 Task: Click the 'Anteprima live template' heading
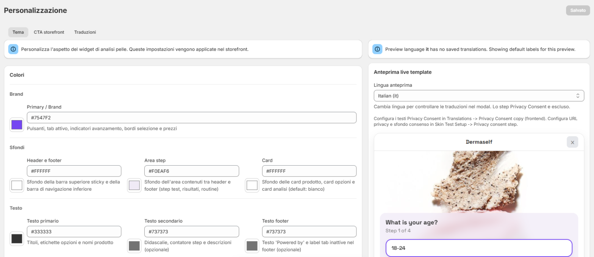403,72
